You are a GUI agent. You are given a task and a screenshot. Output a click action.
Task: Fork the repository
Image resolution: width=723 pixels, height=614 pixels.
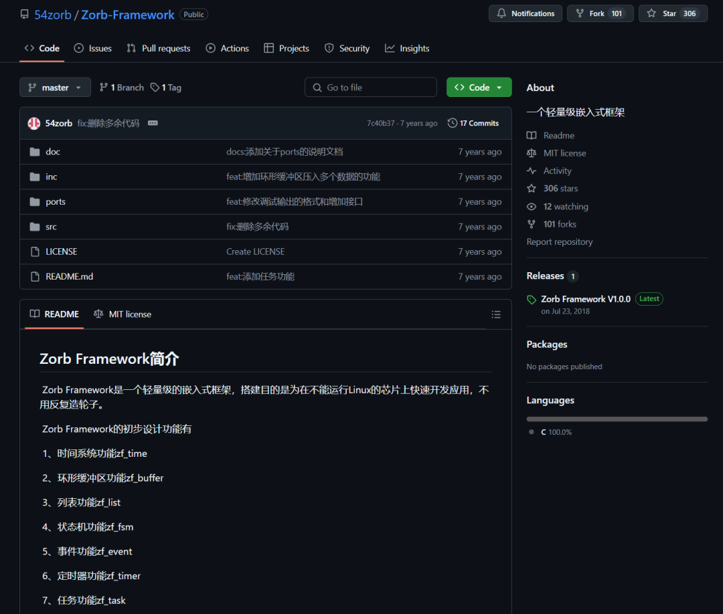(599, 13)
